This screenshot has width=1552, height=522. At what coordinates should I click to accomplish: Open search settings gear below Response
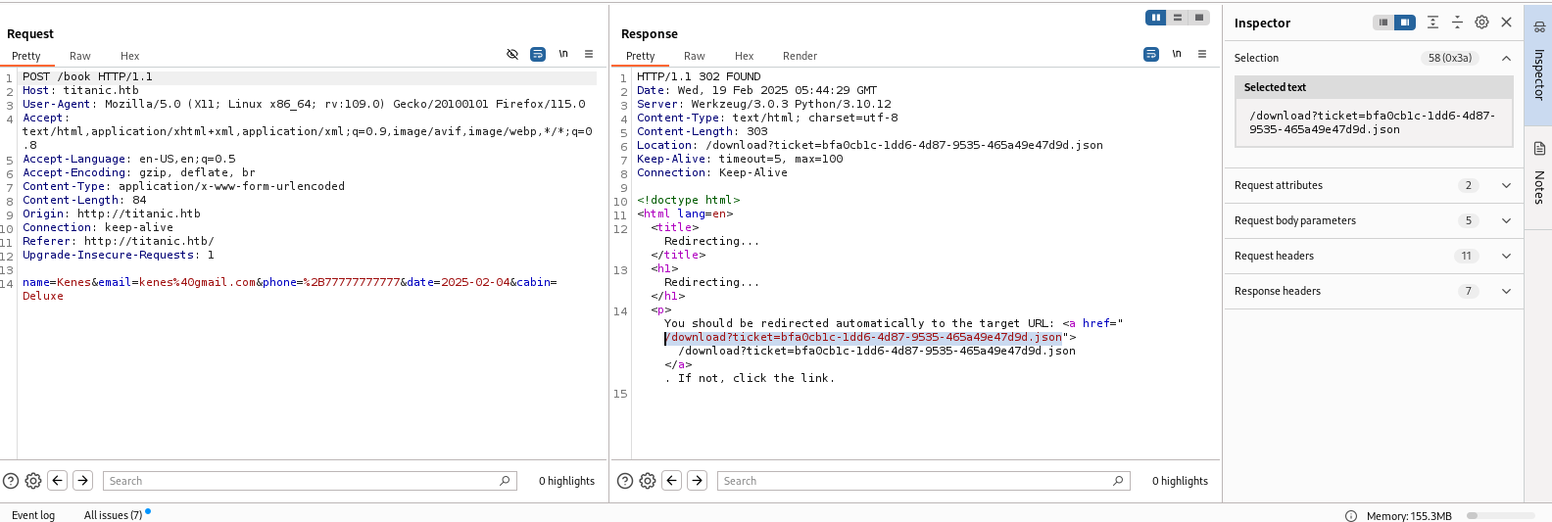[648, 481]
